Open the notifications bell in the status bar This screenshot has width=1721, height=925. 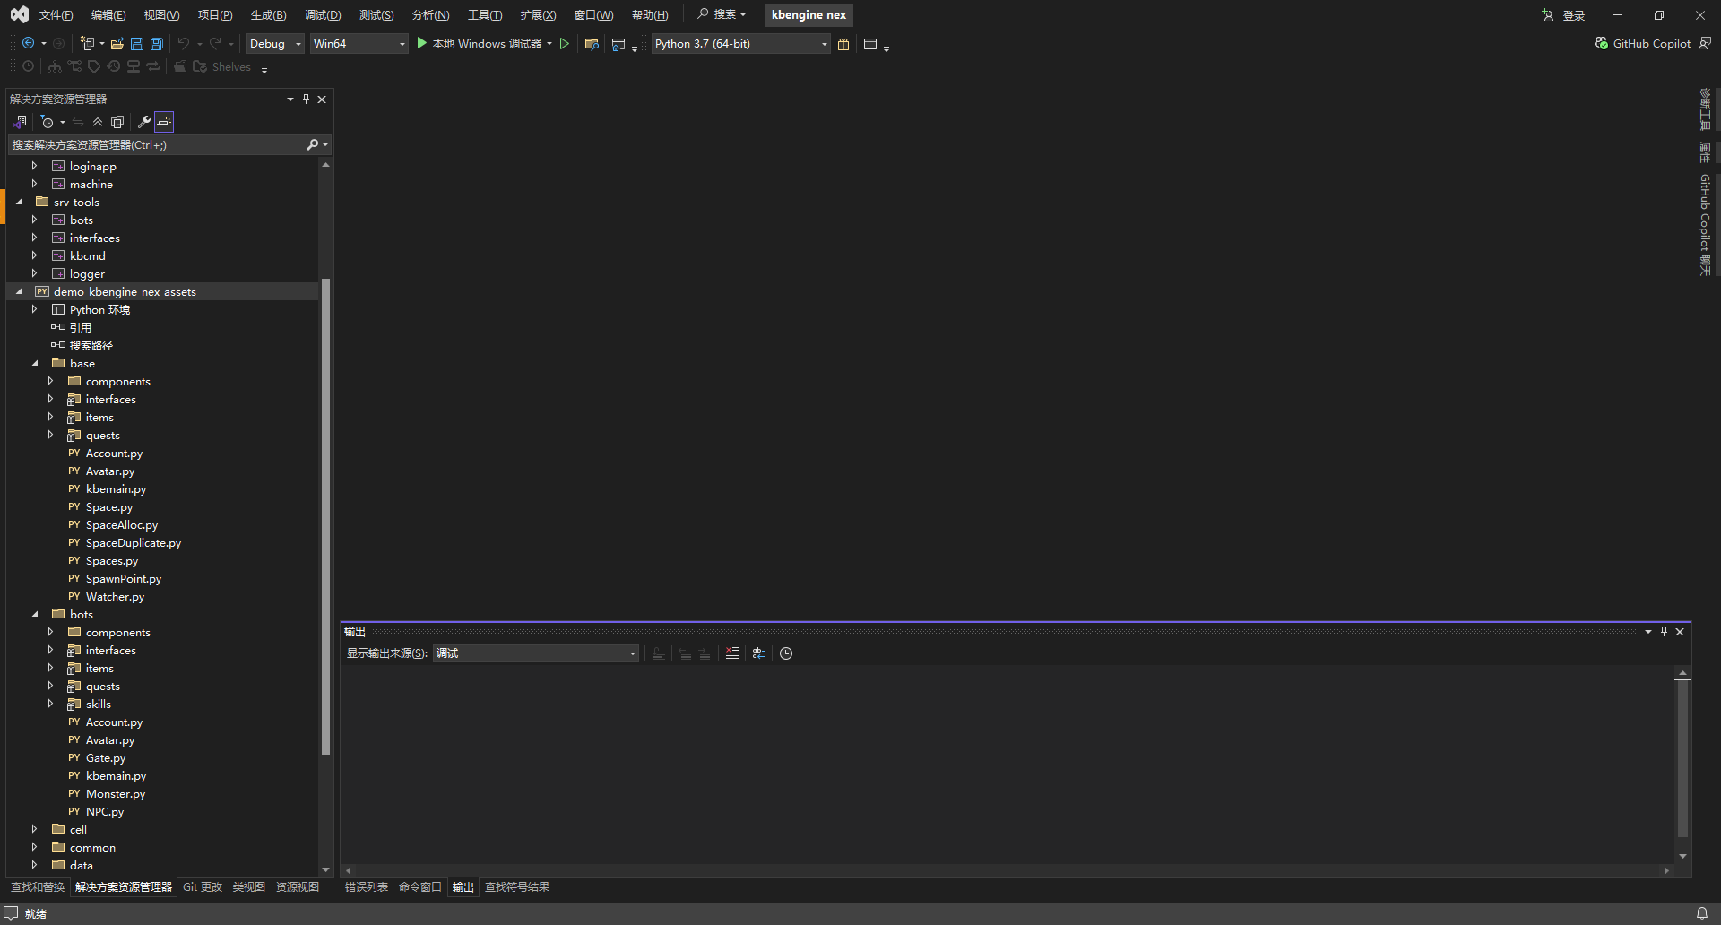(x=1701, y=913)
